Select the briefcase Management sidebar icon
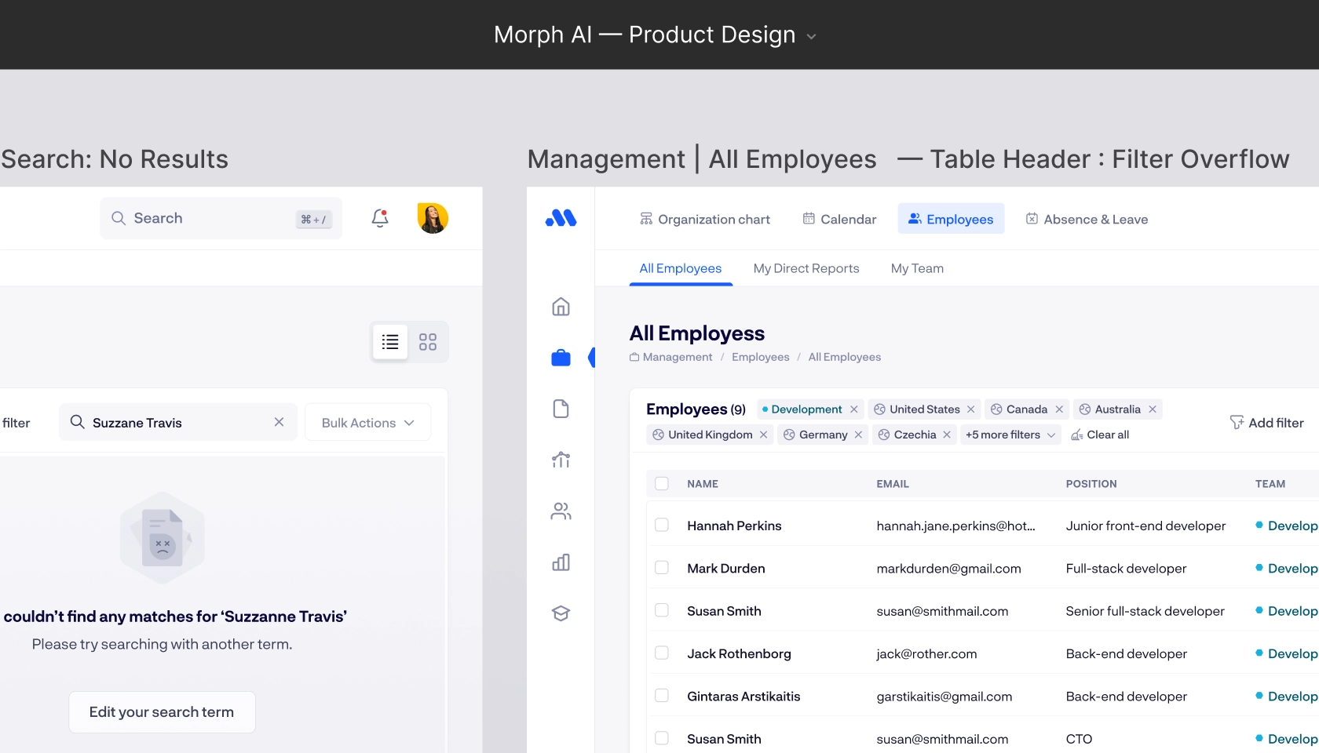This screenshot has width=1319, height=753. [561, 358]
